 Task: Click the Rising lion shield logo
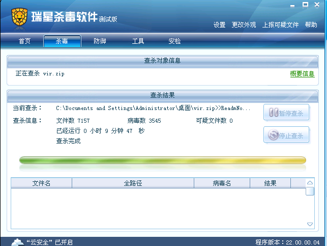[x=19, y=17]
